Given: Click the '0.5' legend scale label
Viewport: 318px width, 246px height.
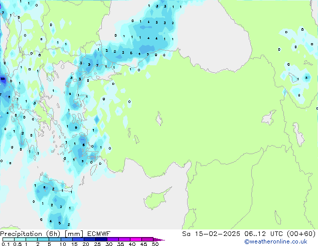Looking at the screenshot, I should tap(18, 244).
